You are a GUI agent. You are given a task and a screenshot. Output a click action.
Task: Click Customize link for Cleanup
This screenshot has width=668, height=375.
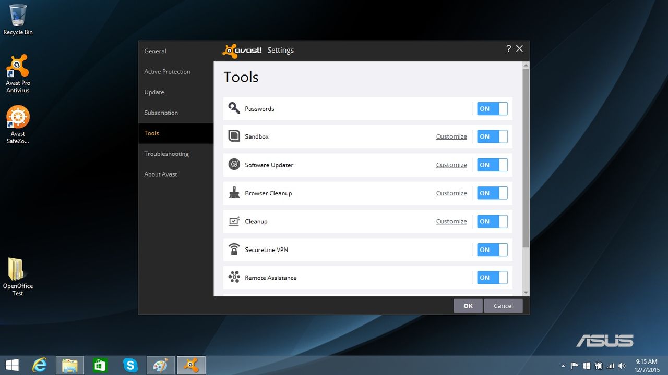click(x=451, y=221)
